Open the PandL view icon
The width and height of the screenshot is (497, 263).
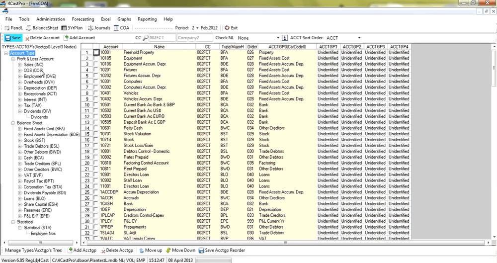(7, 28)
